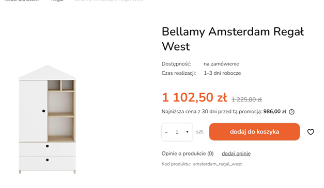
Task: Go to 'Meble dla Dzieci' breadcrumb
Action: click(22, 1)
